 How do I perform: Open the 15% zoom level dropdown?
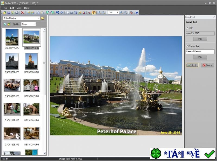(117, 13)
